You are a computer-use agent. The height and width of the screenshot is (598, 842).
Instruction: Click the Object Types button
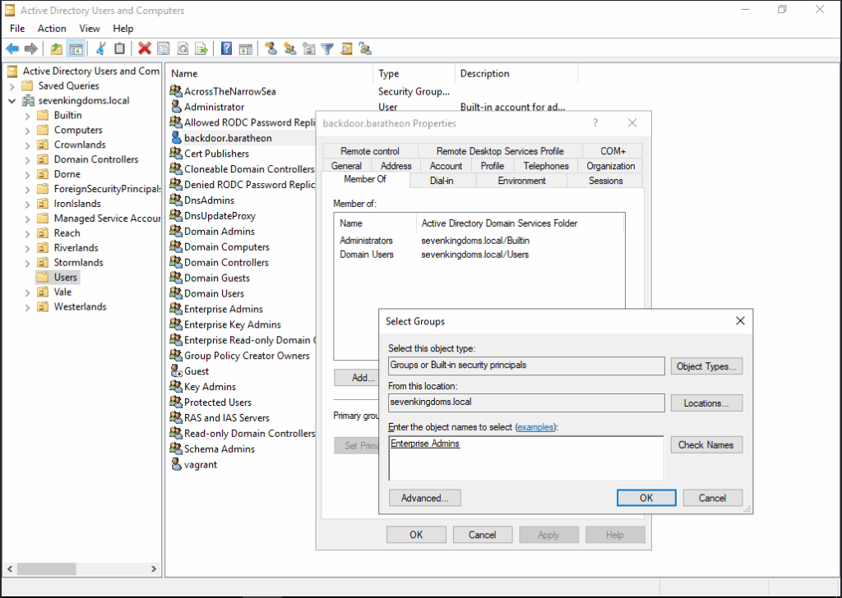pyautogui.click(x=706, y=366)
